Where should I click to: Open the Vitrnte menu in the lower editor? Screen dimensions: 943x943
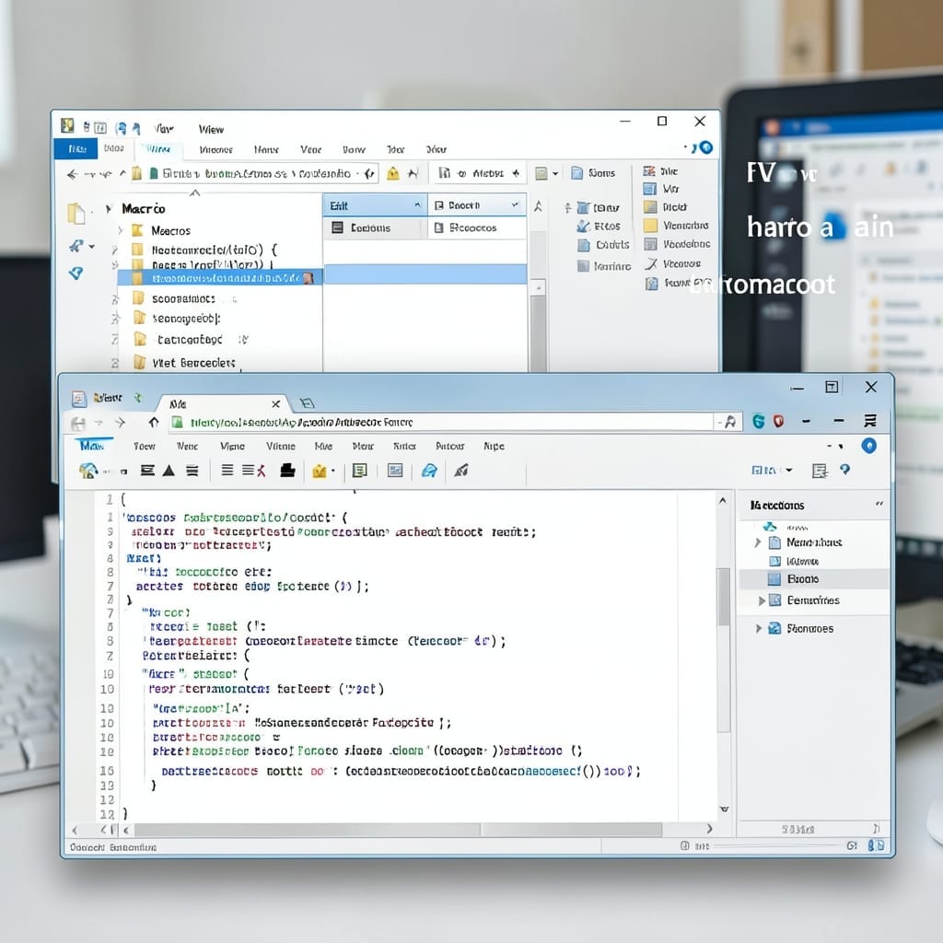coord(280,447)
